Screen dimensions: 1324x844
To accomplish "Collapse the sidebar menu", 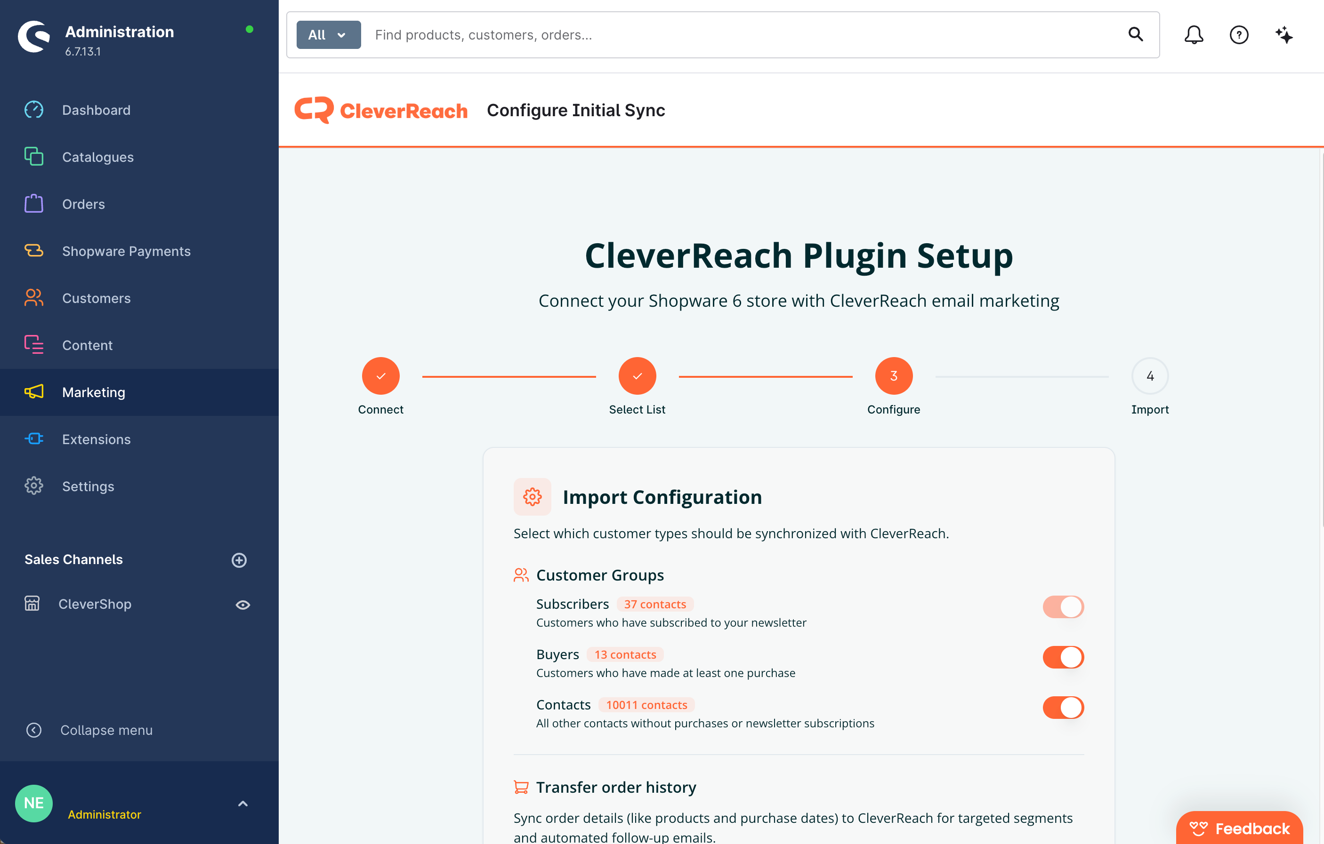I will (89, 730).
